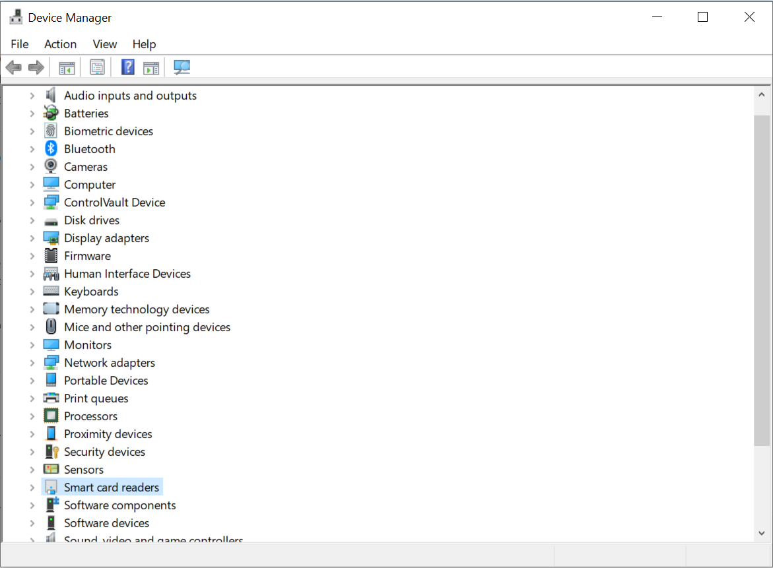Expand the Network adapters node
The height and width of the screenshot is (568, 773).
pos(32,363)
